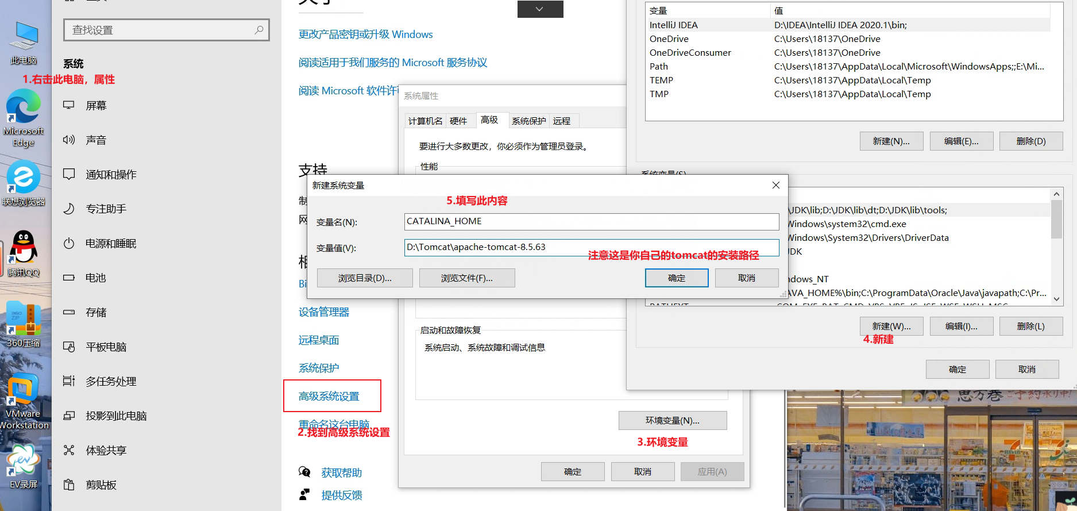This screenshot has height=511, width=1077.
Task: Click 确定 in 系统属性 dialog
Action: (573, 472)
